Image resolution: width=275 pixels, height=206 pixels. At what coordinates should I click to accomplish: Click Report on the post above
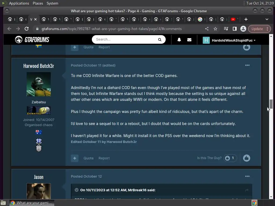coord(104,47)
